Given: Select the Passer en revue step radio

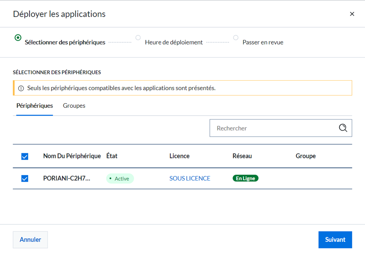Looking at the screenshot, I should [x=236, y=38].
